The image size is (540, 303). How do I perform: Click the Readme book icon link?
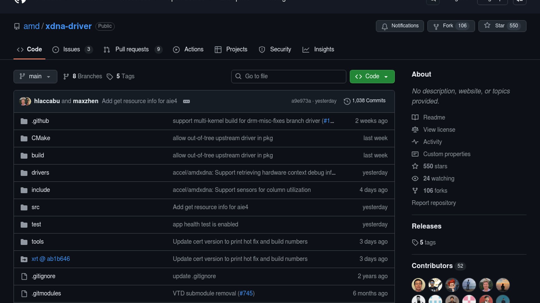pyautogui.click(x=415, y=117)
